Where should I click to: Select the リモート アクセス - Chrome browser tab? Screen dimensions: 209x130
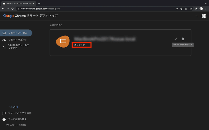coord(19,4)
